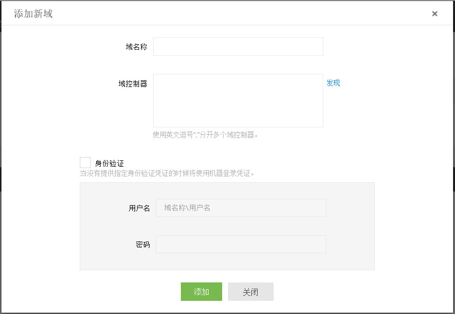The width and height of the screenshot is (455, 314).
Task: Click the 密码 input field
Action: tap(241, 244)
